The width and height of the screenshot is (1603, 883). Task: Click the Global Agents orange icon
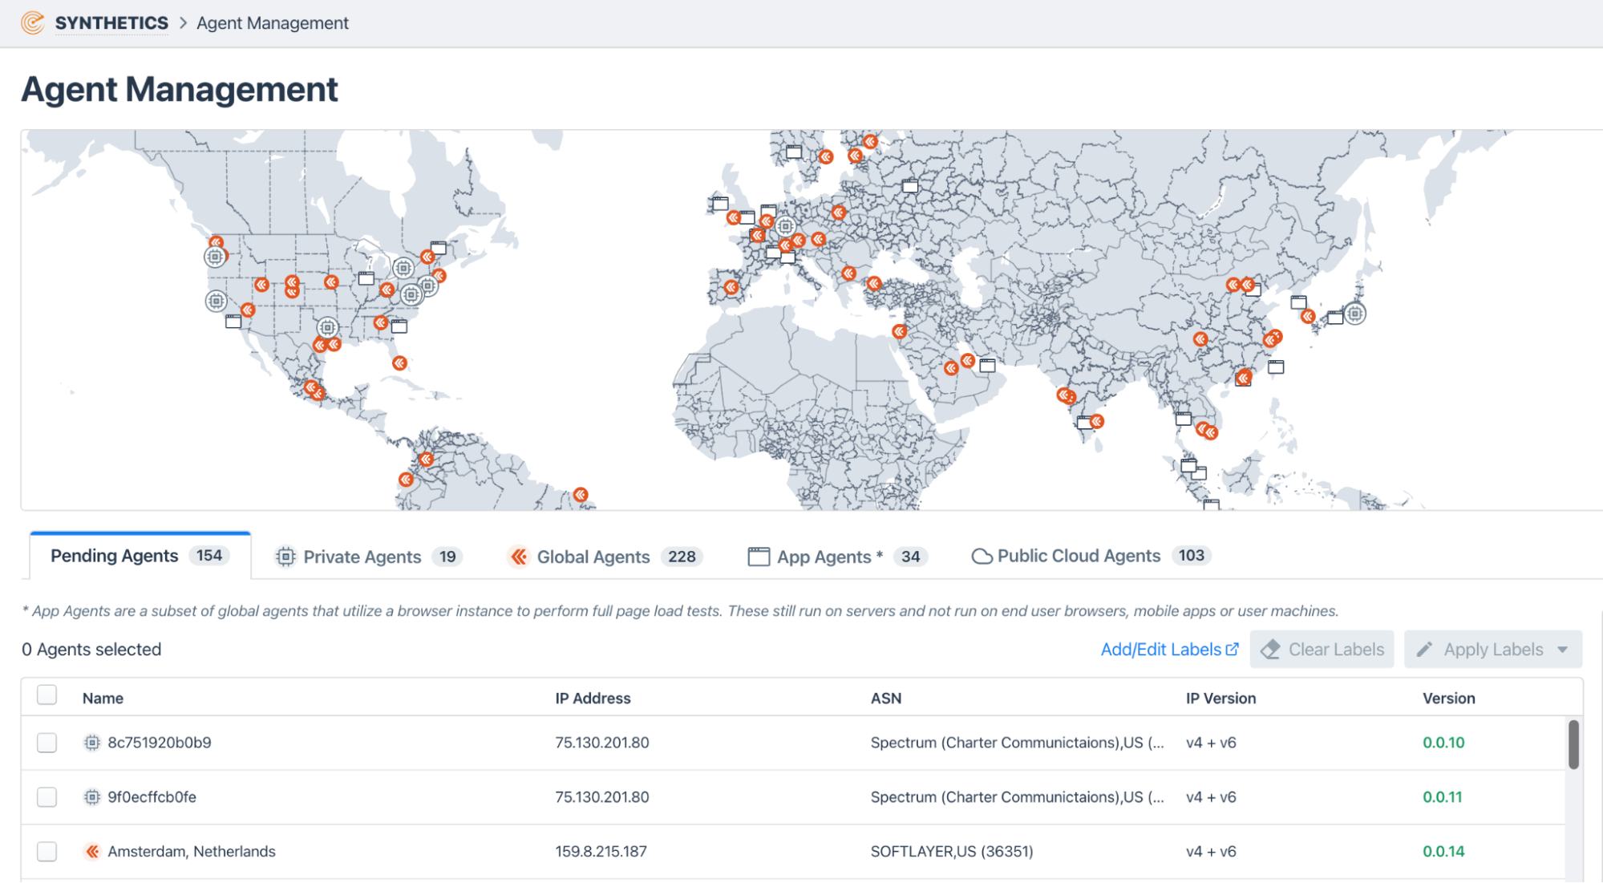tap(519, 557)
